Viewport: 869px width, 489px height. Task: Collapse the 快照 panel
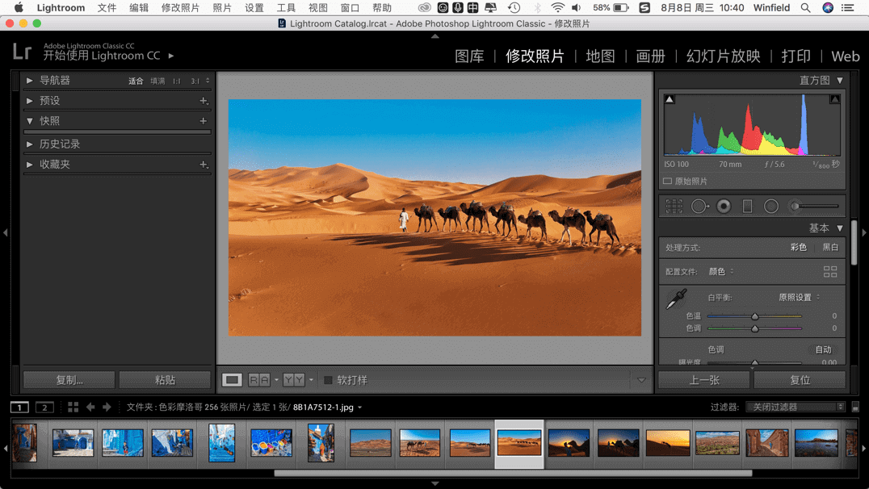pyautogui.click(x=29, y=121)
